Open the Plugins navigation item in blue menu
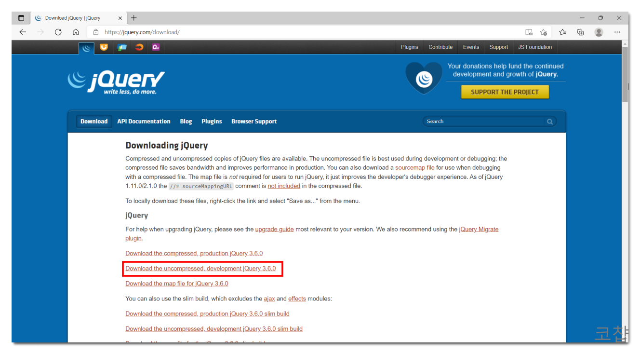 [212, 122]
